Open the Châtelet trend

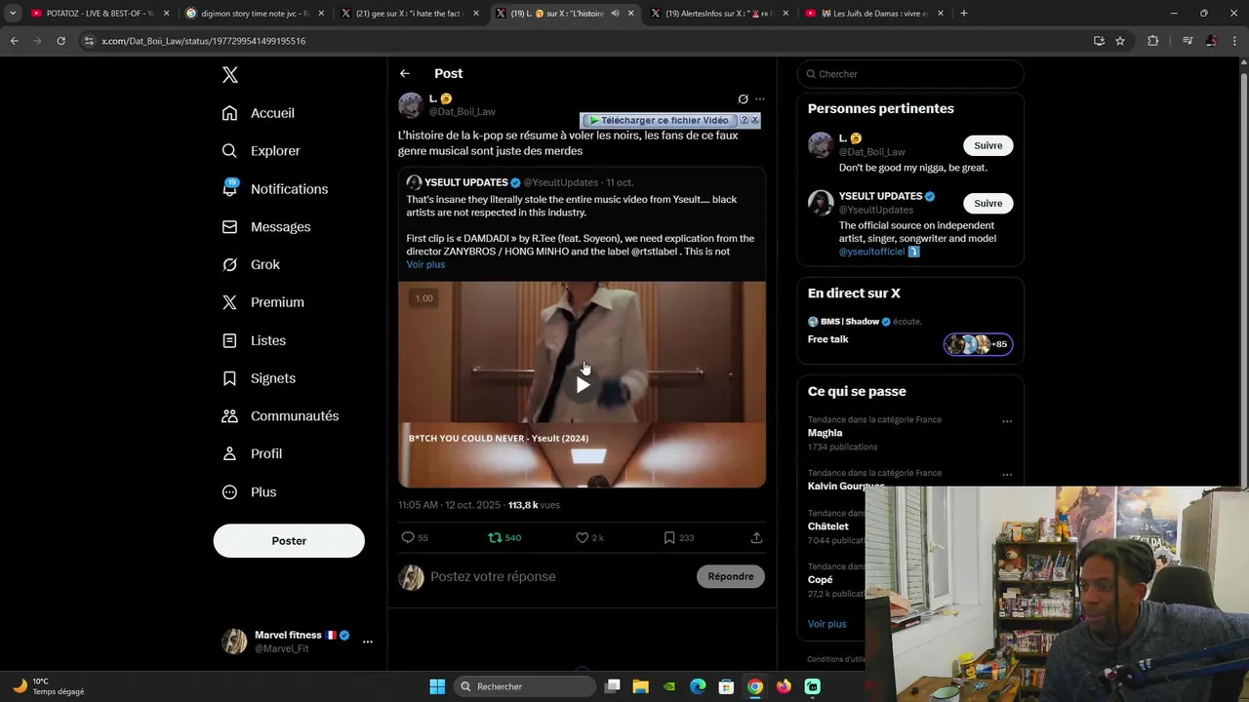pyautogui.click(x=827, y=526)
